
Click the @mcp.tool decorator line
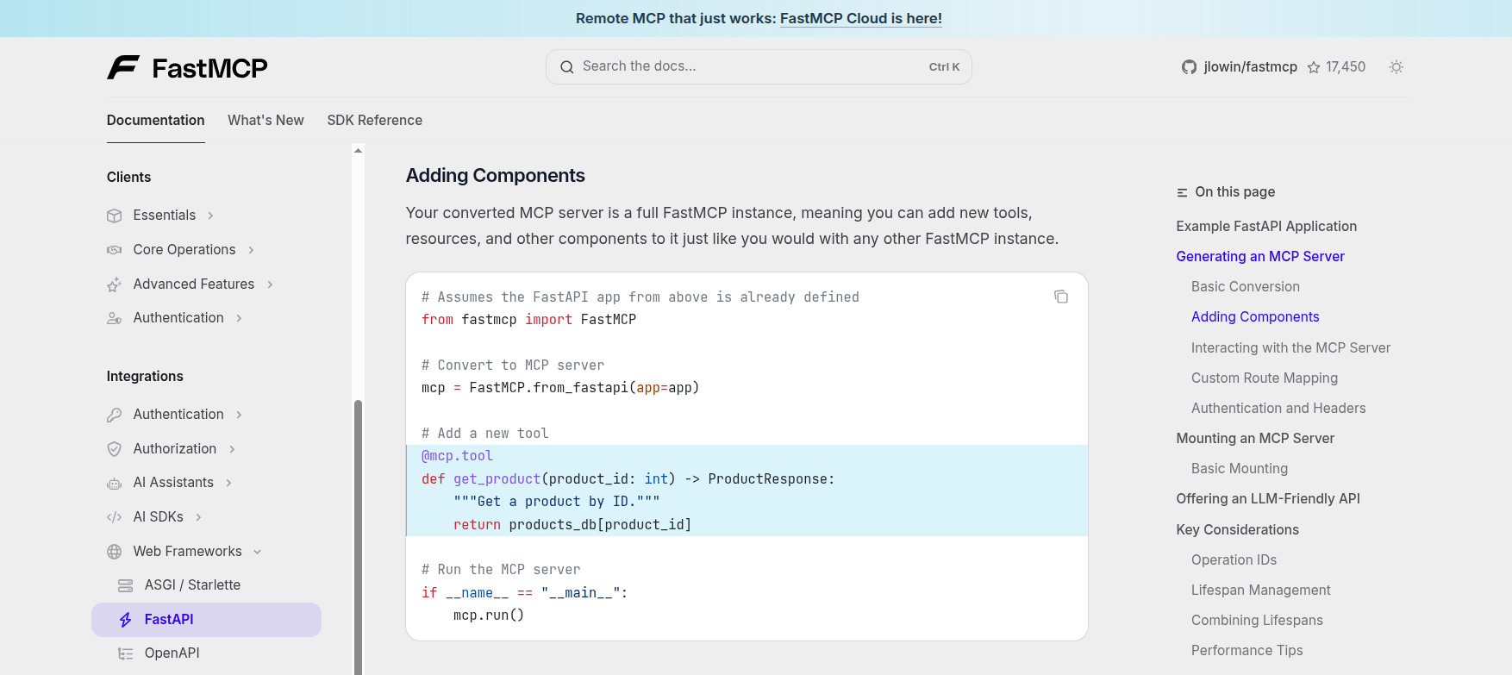coord(457,456)
